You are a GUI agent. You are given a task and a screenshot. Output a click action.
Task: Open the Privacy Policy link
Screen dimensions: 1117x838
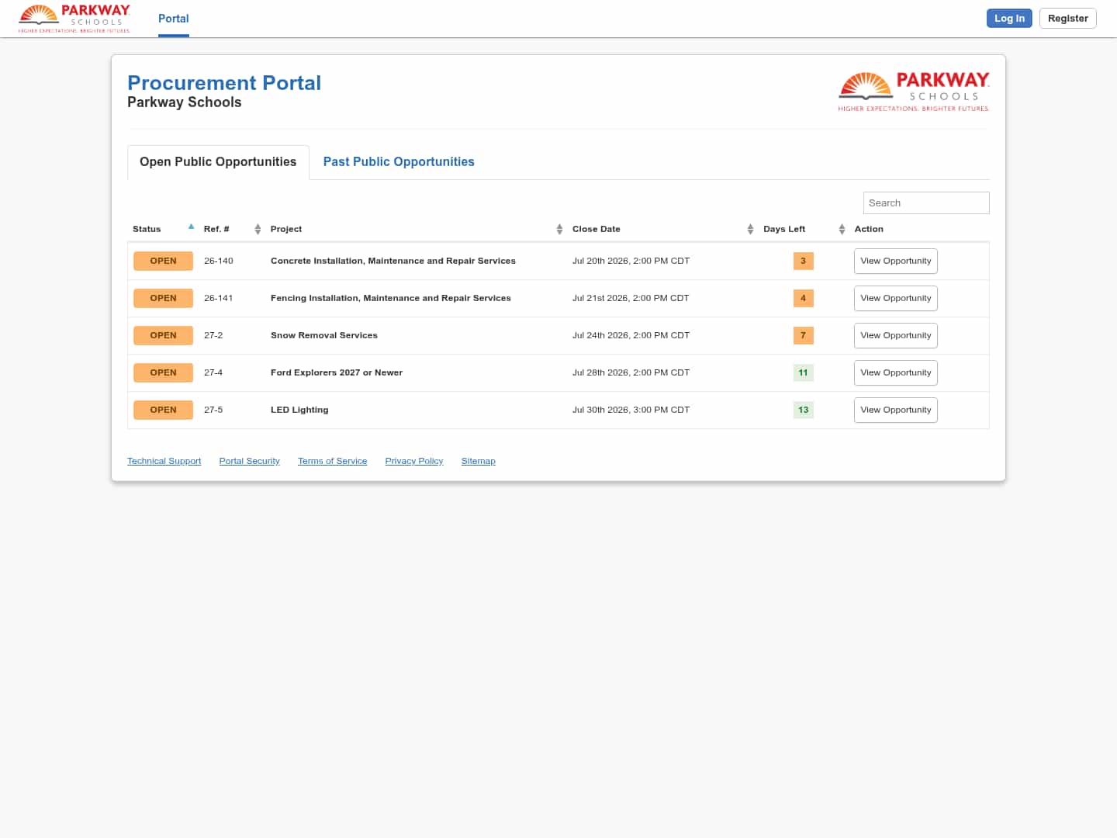coord(414,461)
